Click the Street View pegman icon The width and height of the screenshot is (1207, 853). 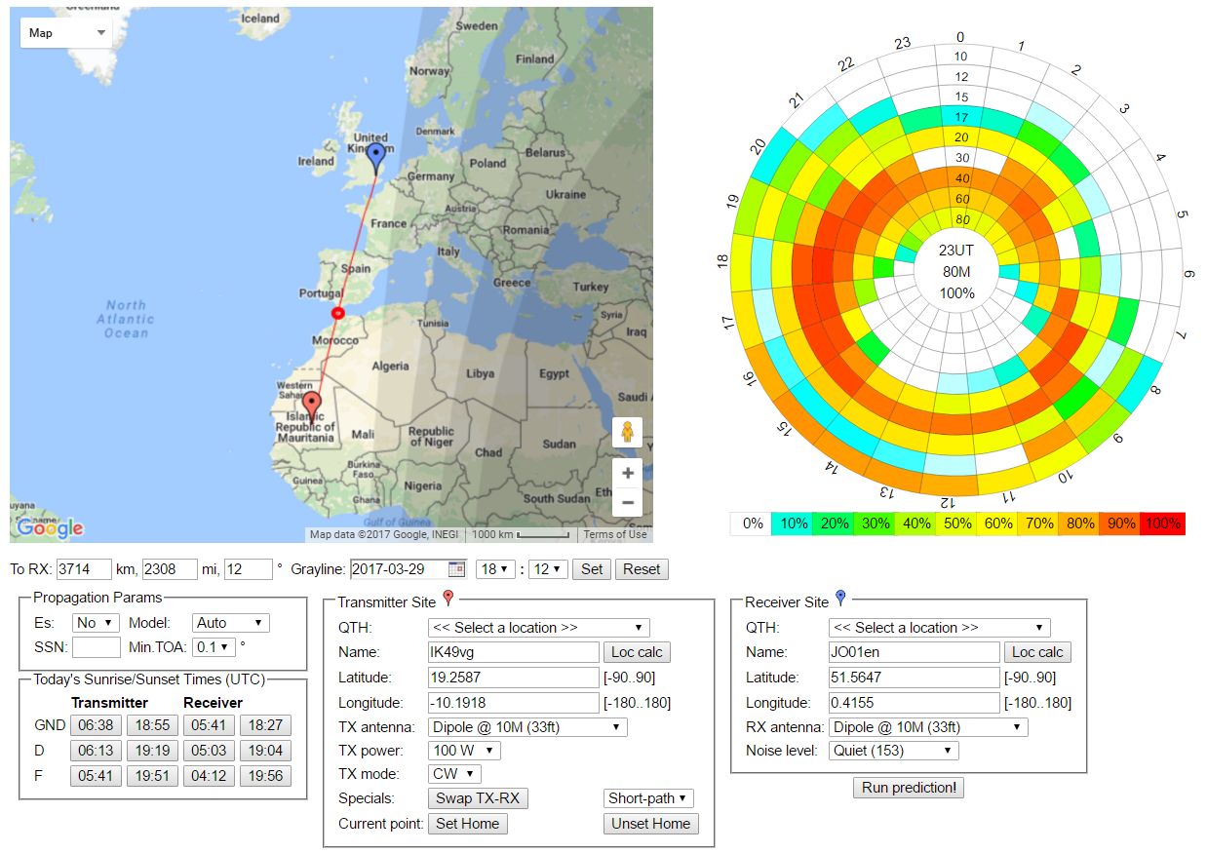click(x=627, y=432)
